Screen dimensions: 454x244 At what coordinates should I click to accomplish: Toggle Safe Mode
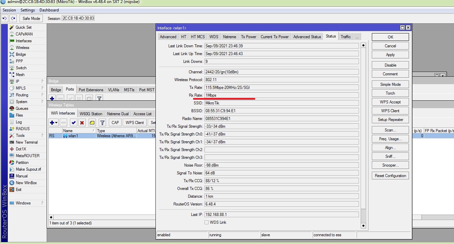[x=31, y=18]
